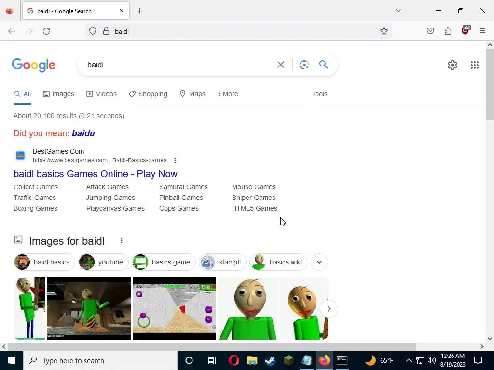Open Baldi dark hallway image thumbnail
The height and width of the screenshot is (370, 494).
[89, 308]
